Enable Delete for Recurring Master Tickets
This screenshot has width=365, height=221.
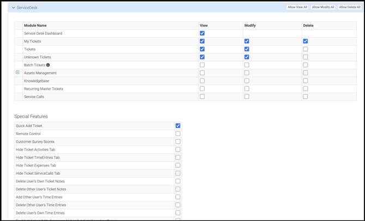coord(306,89)
